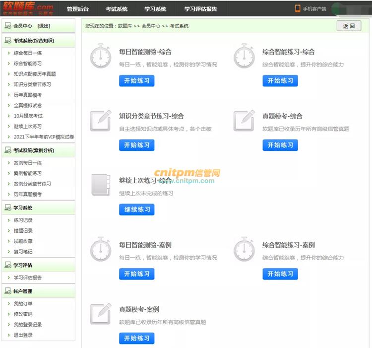This screenshot has height=348, width=372.
Task: Select 错题记录 in the 学习系统 list
Action: click(23, 231)
